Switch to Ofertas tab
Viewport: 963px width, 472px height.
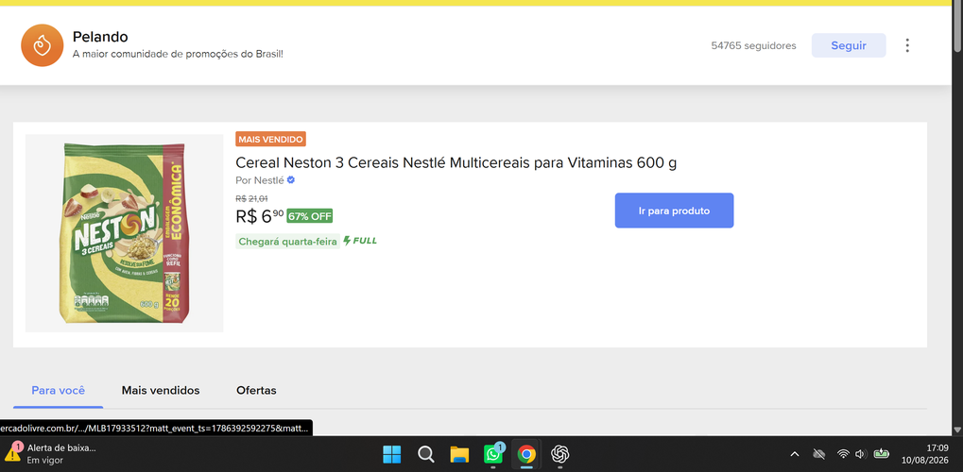(256, 391)
